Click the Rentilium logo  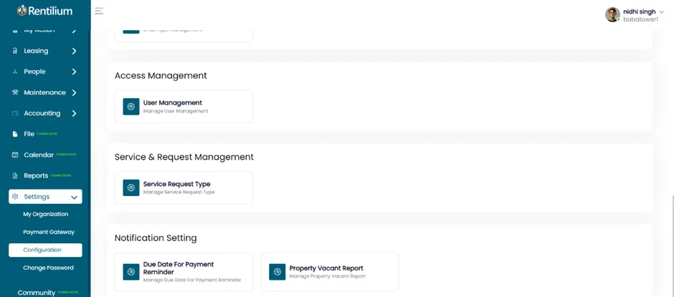click(x=44, y=11)
